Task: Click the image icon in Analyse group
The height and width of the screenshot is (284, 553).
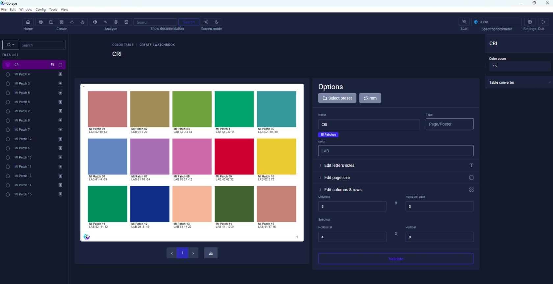Action: 126,22
